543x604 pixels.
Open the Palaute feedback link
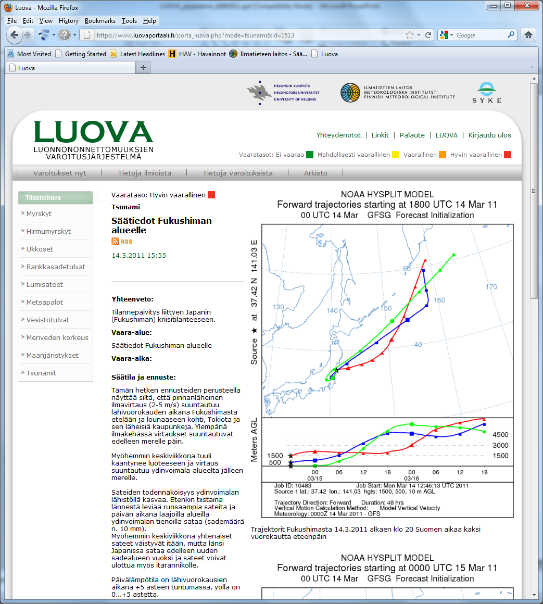[412, 135]
